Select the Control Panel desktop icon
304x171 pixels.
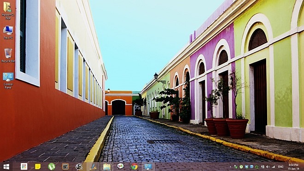click(8, 81)
